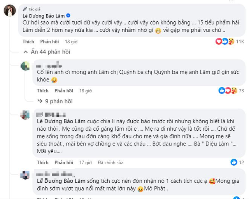Like the author's top comment
Image resolution: width=249 pixels, height=199 pixels.
coord(28,42)
